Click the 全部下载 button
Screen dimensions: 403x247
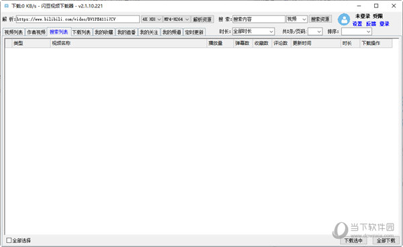(x=386, y=240)
